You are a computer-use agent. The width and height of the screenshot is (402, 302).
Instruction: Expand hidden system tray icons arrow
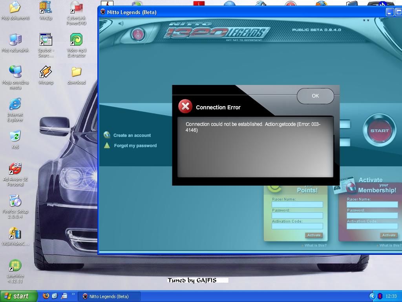click(x=372, y=296)
